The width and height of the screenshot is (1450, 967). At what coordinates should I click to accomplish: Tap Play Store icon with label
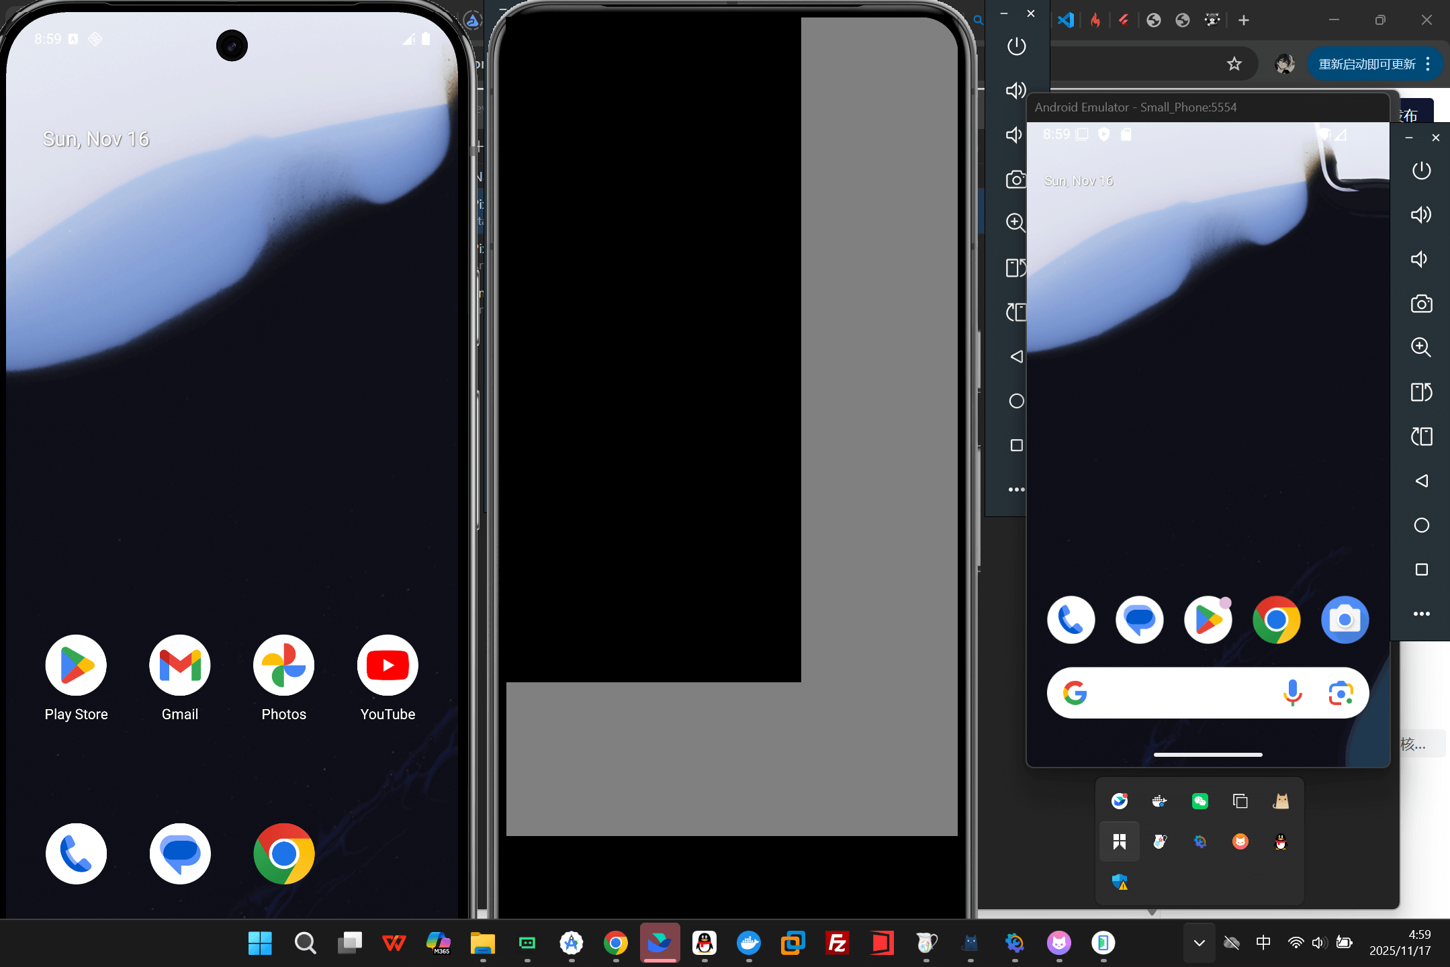pyautogui.click(x=76, y=665)
